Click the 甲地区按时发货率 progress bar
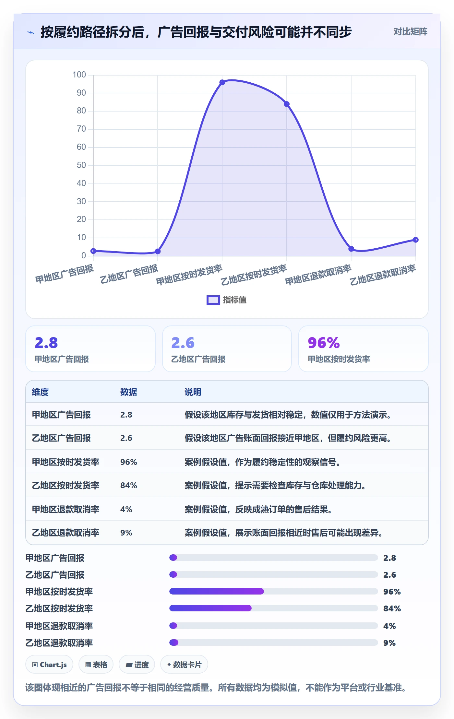The height and width of the screenshot is (719, 454). (273, 591)
